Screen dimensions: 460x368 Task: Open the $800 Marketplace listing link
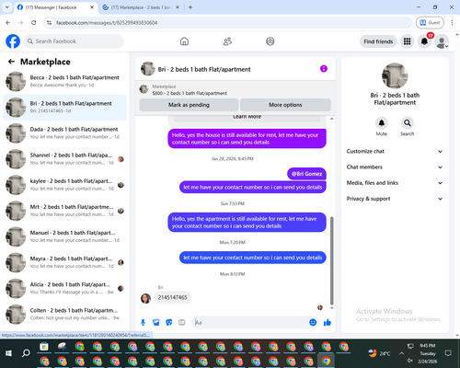coord(190,93)
